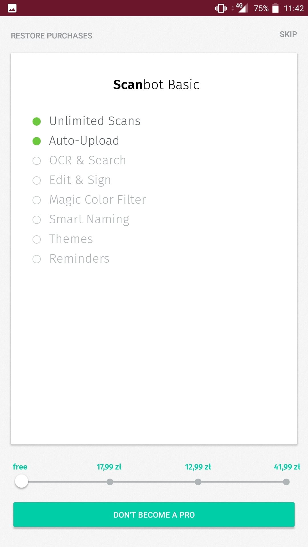Select the Reminders feature circle
This screenshot has height=547, width=308.
click(x=37, y=259)
